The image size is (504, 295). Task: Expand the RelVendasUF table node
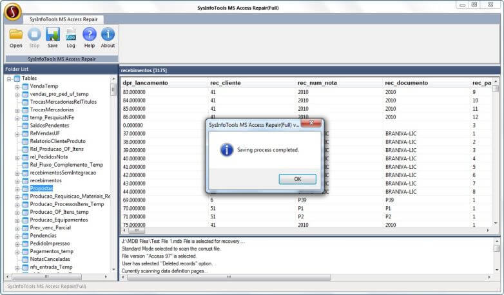17,133
